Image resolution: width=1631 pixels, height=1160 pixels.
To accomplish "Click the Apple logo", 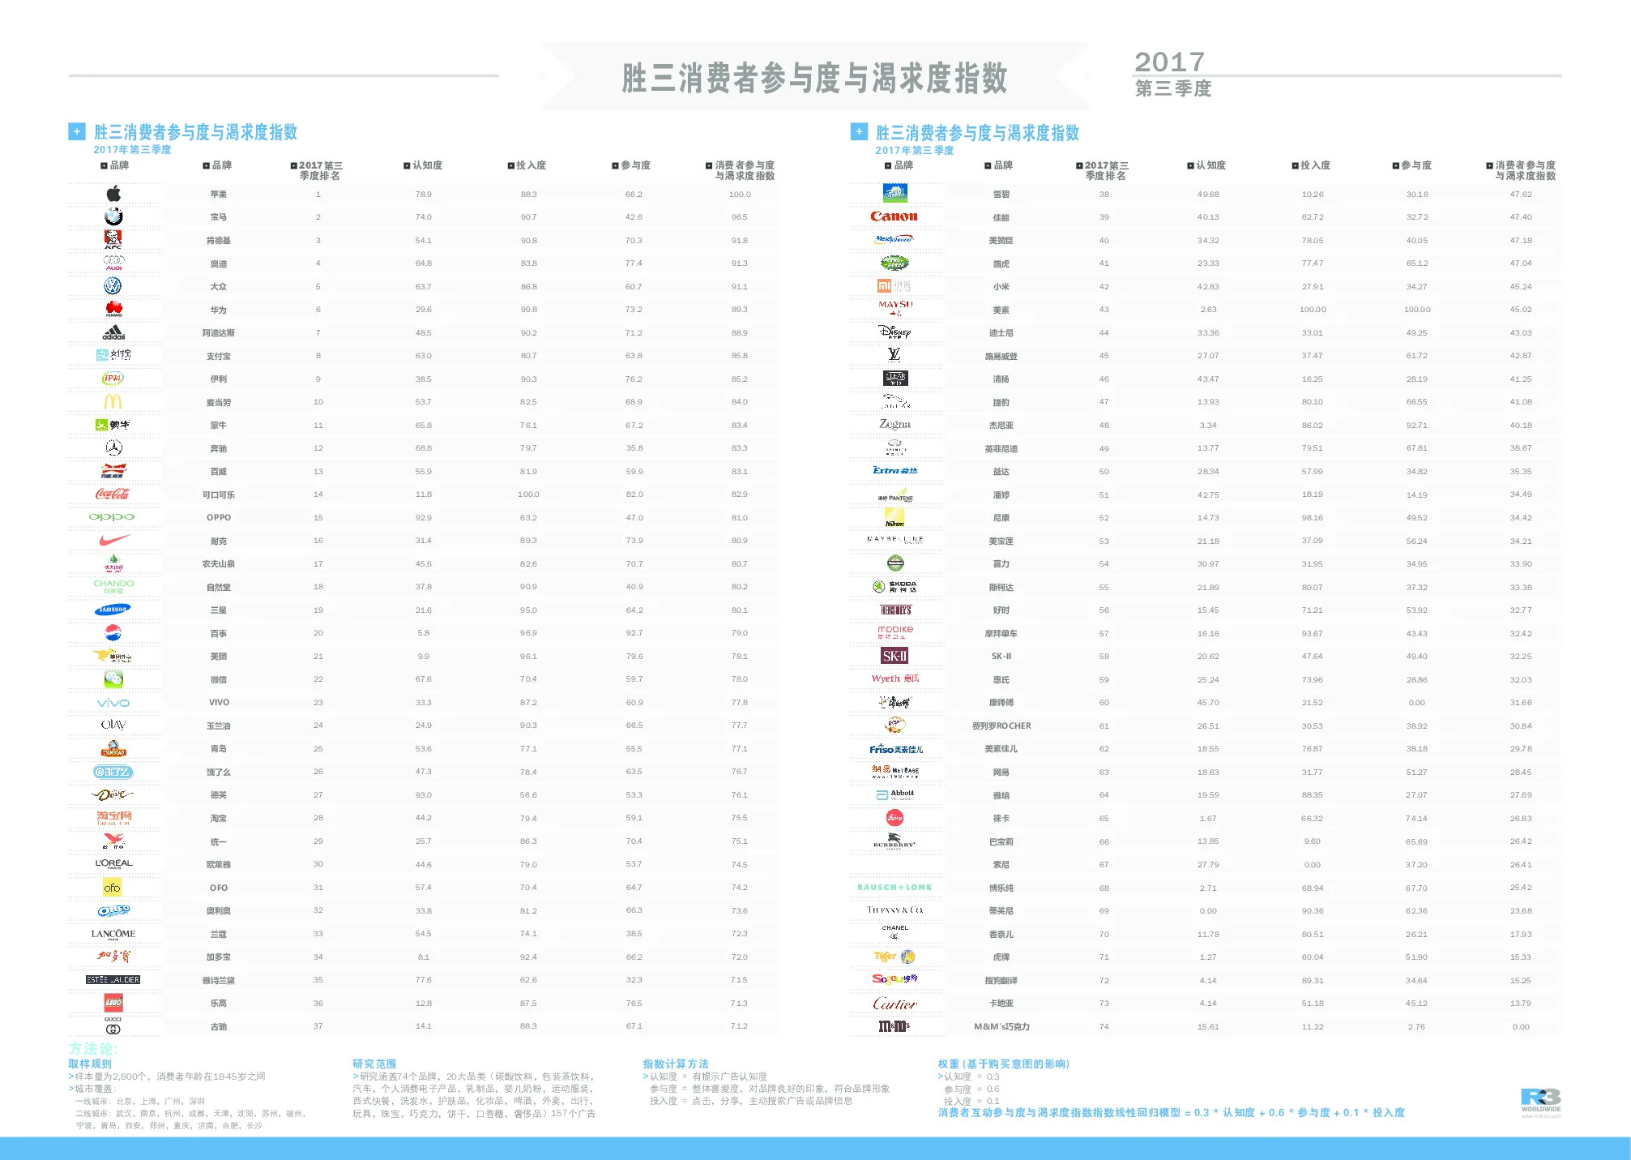I will click(113, 194).
